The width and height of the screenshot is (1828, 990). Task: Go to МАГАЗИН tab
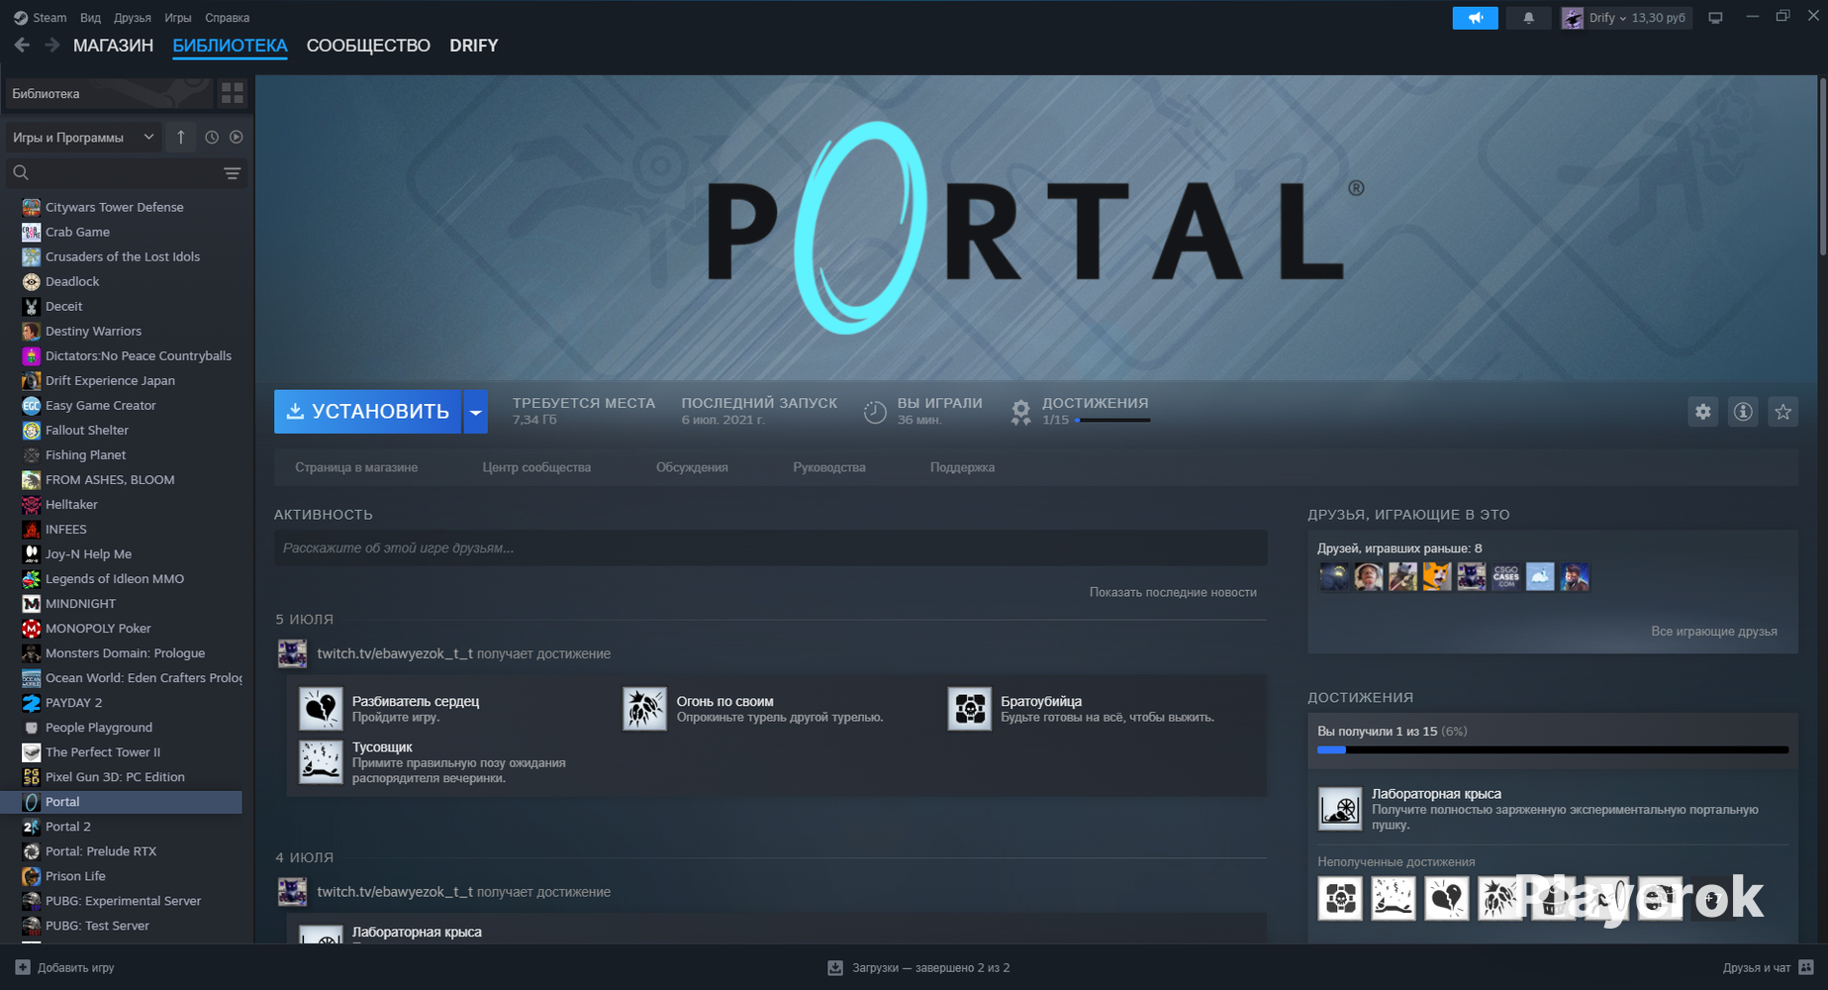click(113, 46)
